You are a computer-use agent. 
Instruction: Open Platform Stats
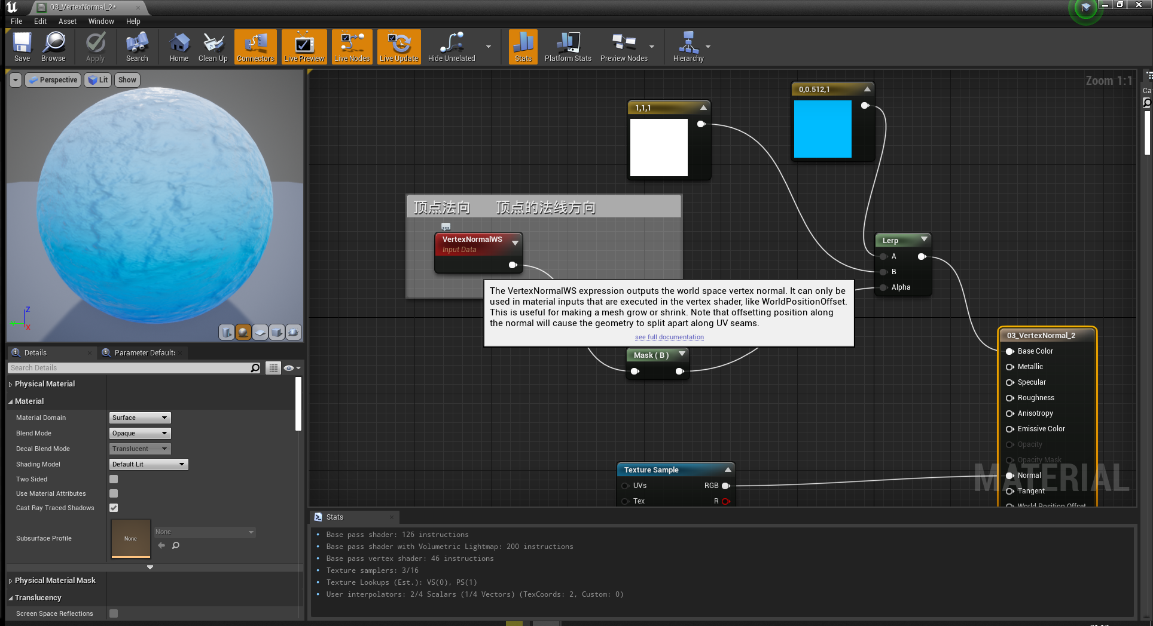pyautogui.click(x=567, y=47)
